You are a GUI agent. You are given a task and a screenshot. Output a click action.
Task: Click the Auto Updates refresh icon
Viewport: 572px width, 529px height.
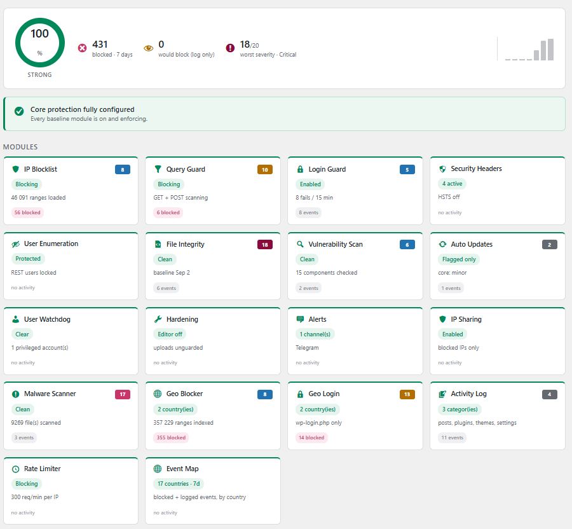pos(442,244)
